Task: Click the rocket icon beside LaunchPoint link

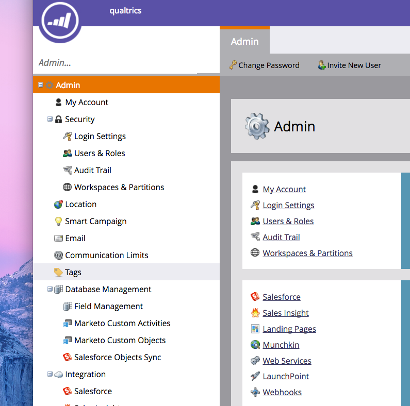Action: 255,376
